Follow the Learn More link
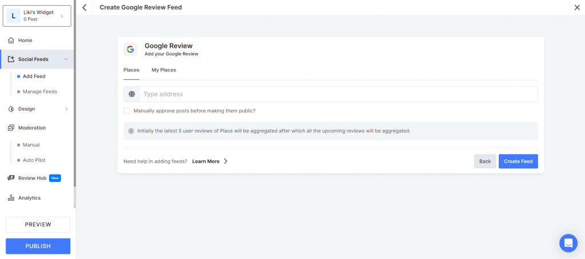 pos(206,161)
